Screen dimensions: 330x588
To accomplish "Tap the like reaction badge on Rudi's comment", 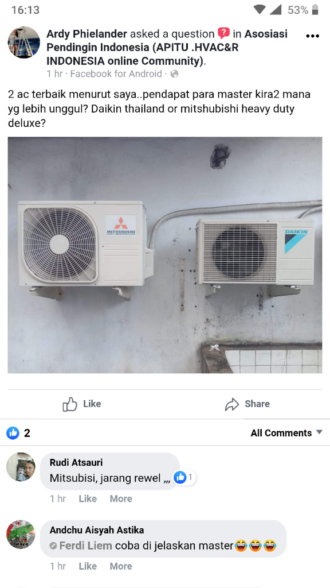I will pos(184,477).
